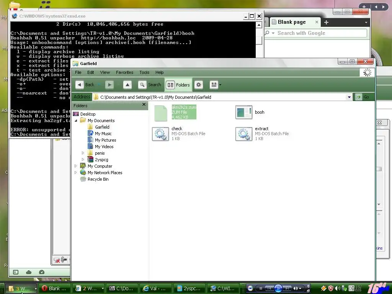This screenshot has width=392, height=294.
Task: Click the cmd.exe title bar icon
Action: pos(15,16)
